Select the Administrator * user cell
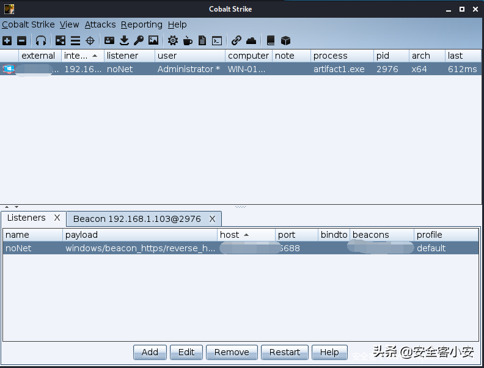This screenshot has width=484, height=368. [189, 69]
